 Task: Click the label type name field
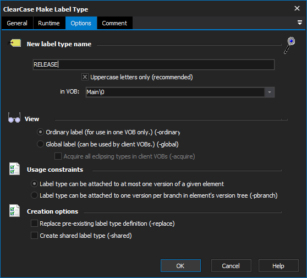pos(153,64)
